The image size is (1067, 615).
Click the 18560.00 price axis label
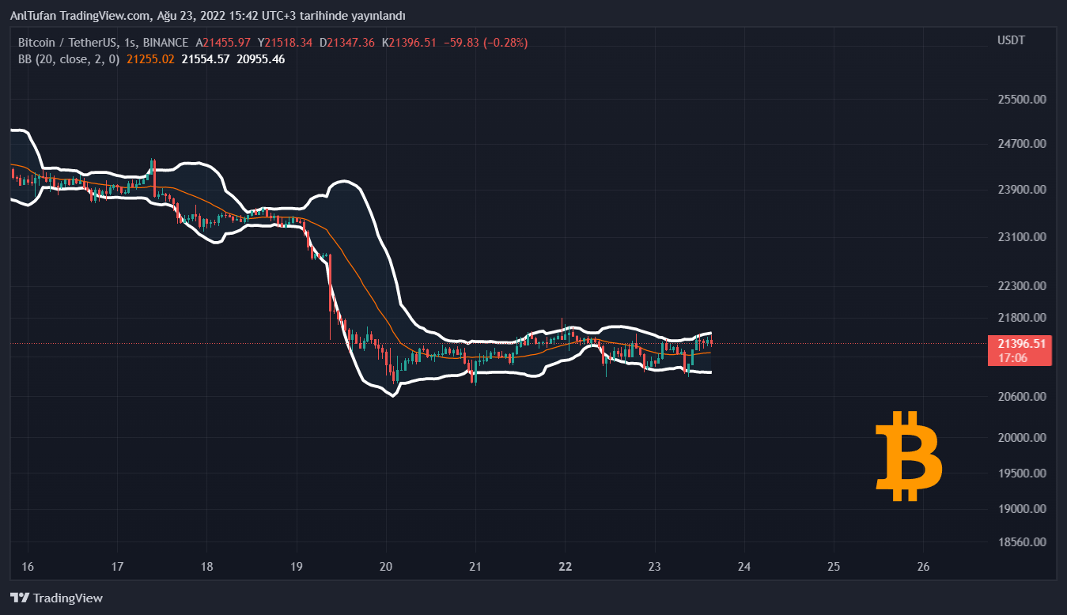[1022, 542]
